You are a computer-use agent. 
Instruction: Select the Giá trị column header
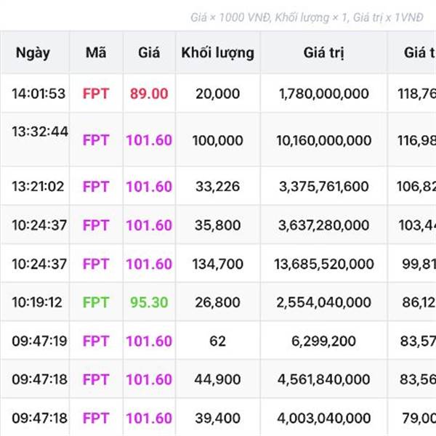324,52
